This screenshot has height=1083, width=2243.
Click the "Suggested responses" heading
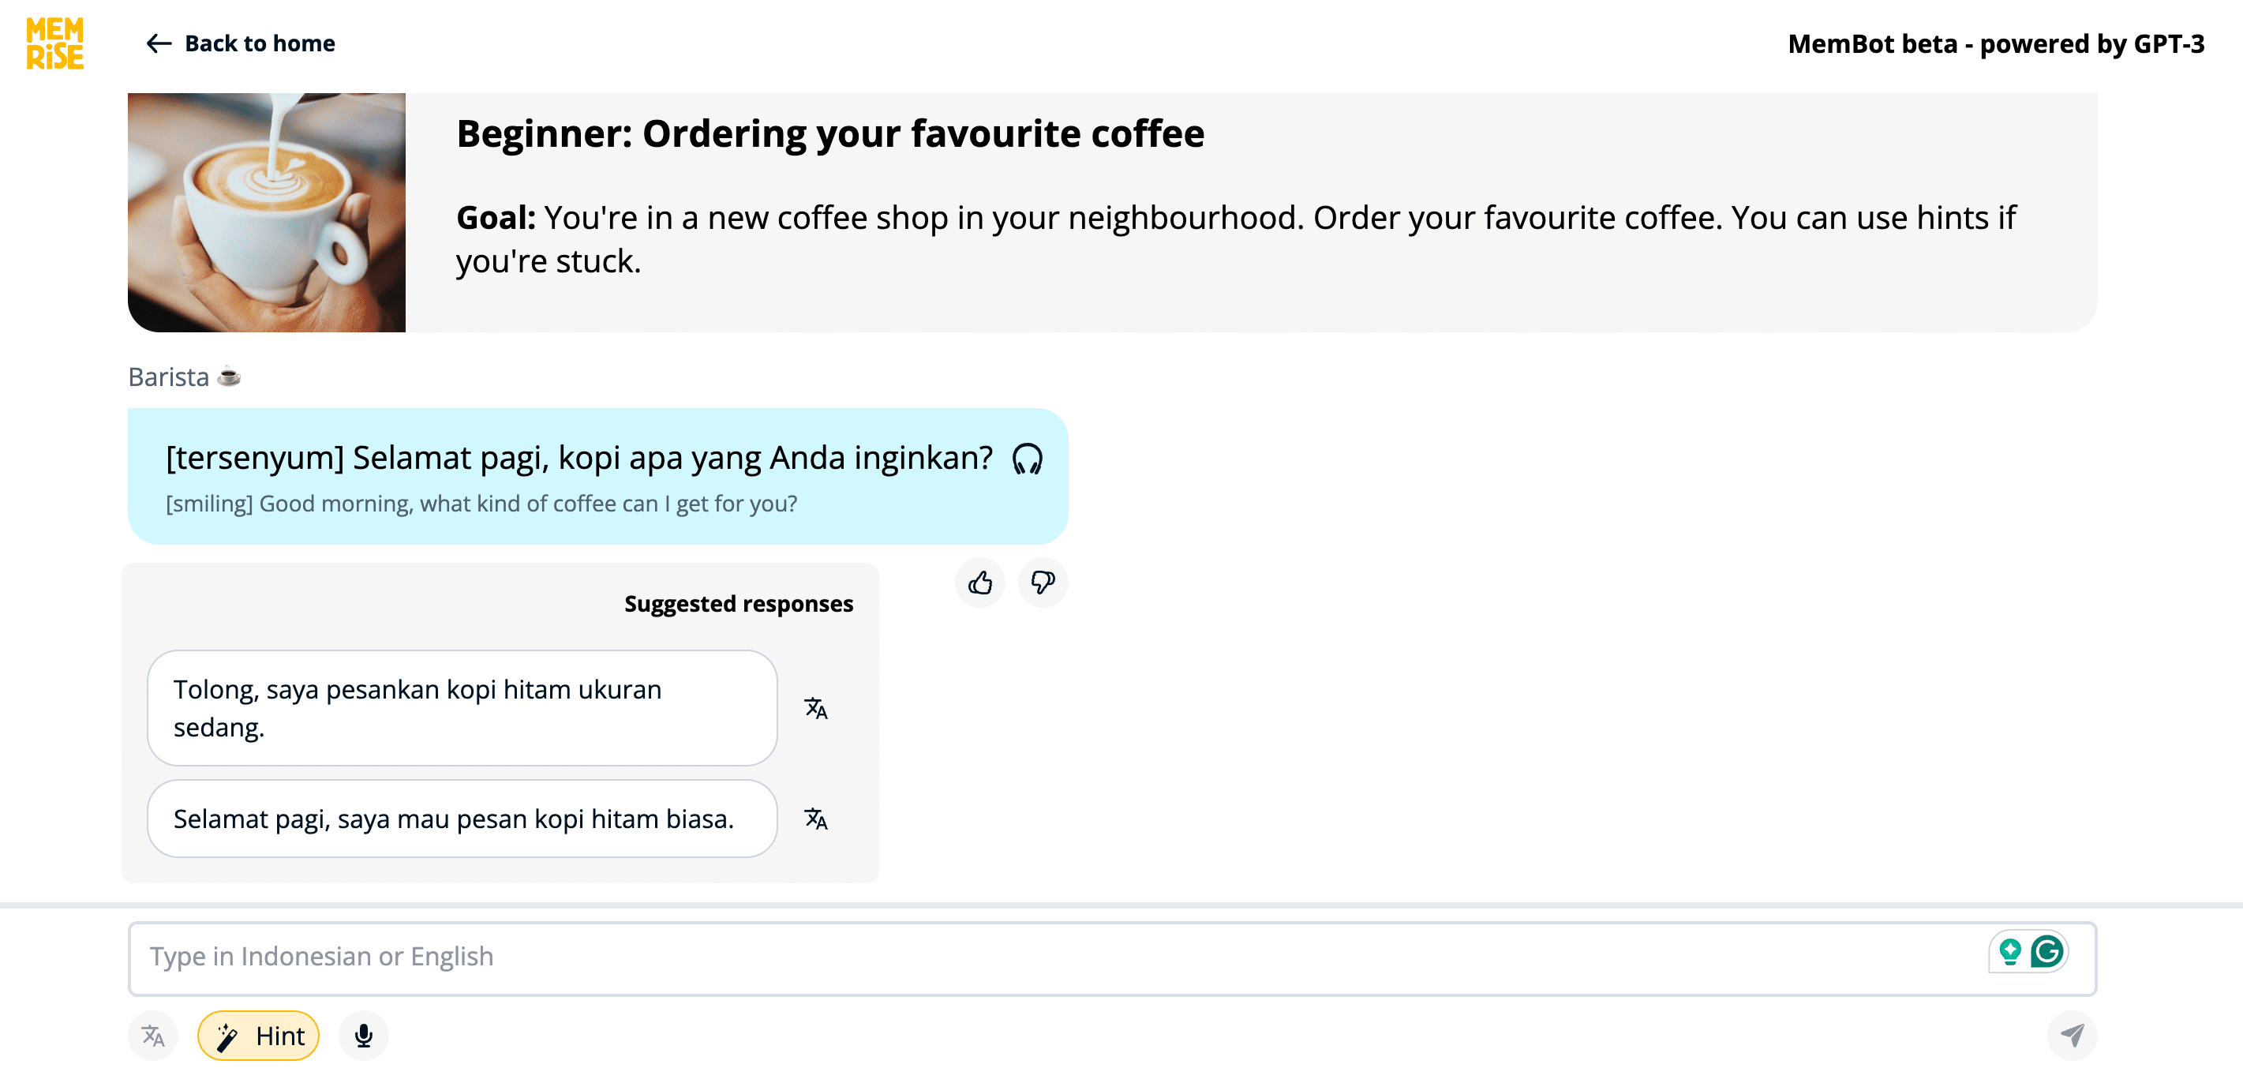click(739, 604)
